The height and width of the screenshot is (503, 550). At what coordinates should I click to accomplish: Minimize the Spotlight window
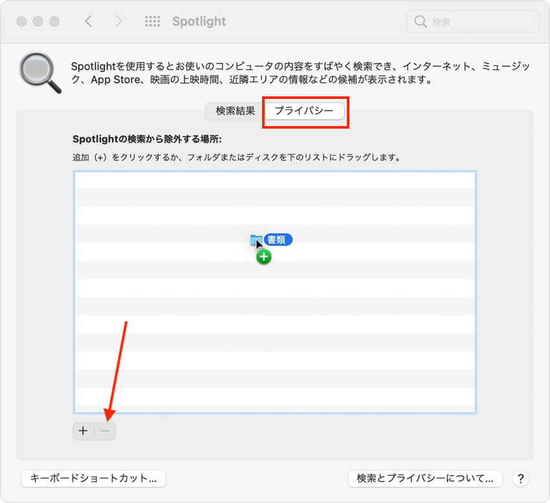36,21
